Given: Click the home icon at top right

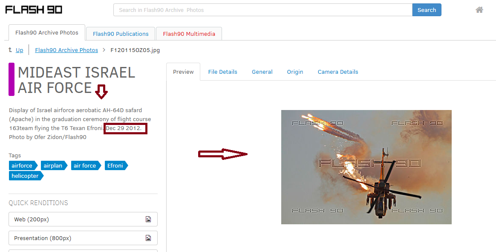Looking at the screenshot, I should click(x=479, y=10).
